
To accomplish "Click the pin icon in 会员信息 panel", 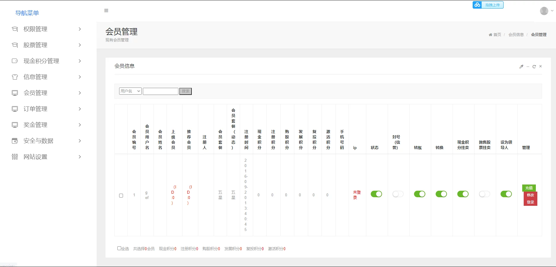I will (x=521, y=67).
